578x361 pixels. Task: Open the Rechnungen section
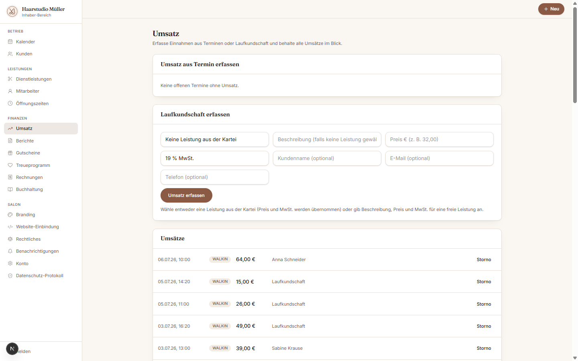(41, 177)
